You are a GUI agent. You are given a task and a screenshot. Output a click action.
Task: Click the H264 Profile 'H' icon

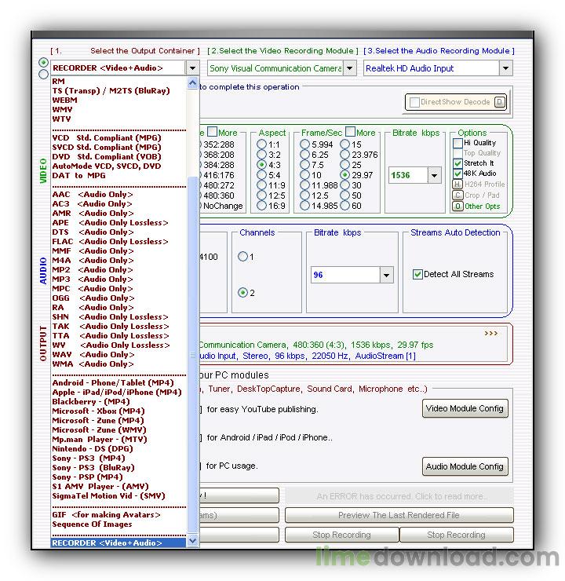click(457, 185)
